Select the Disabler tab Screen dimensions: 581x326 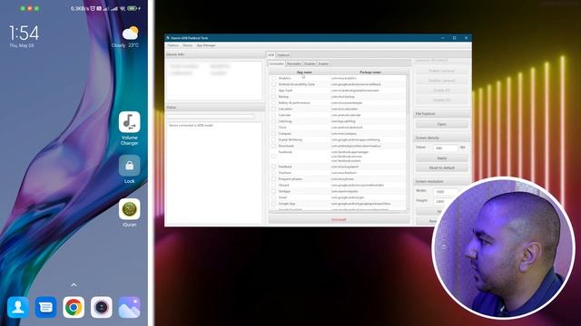[310, 63]
